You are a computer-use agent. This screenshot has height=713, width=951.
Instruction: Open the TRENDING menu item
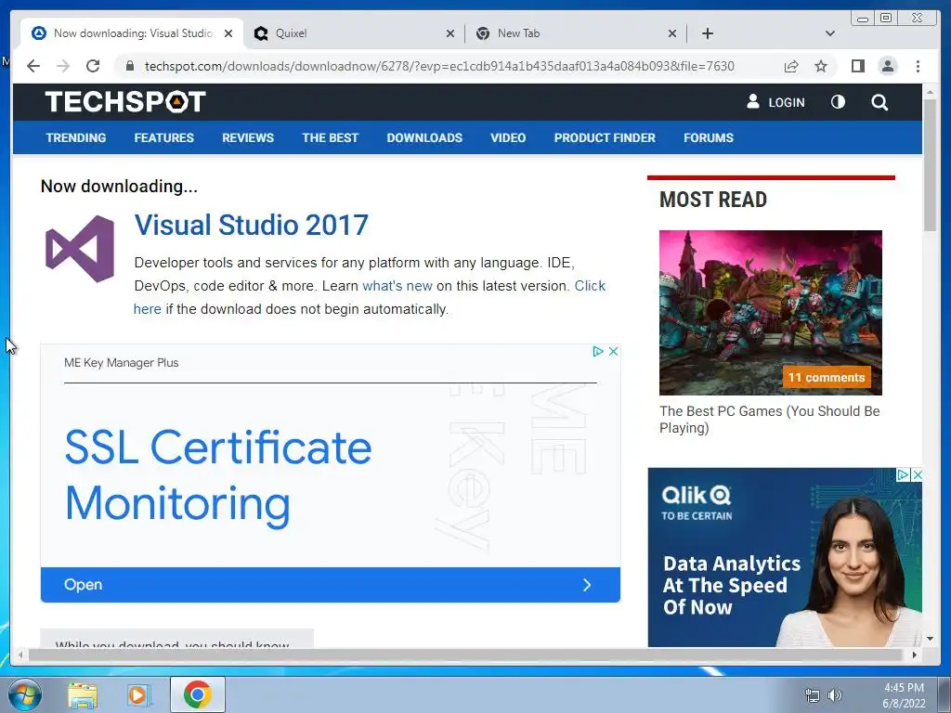pos(76,137)
